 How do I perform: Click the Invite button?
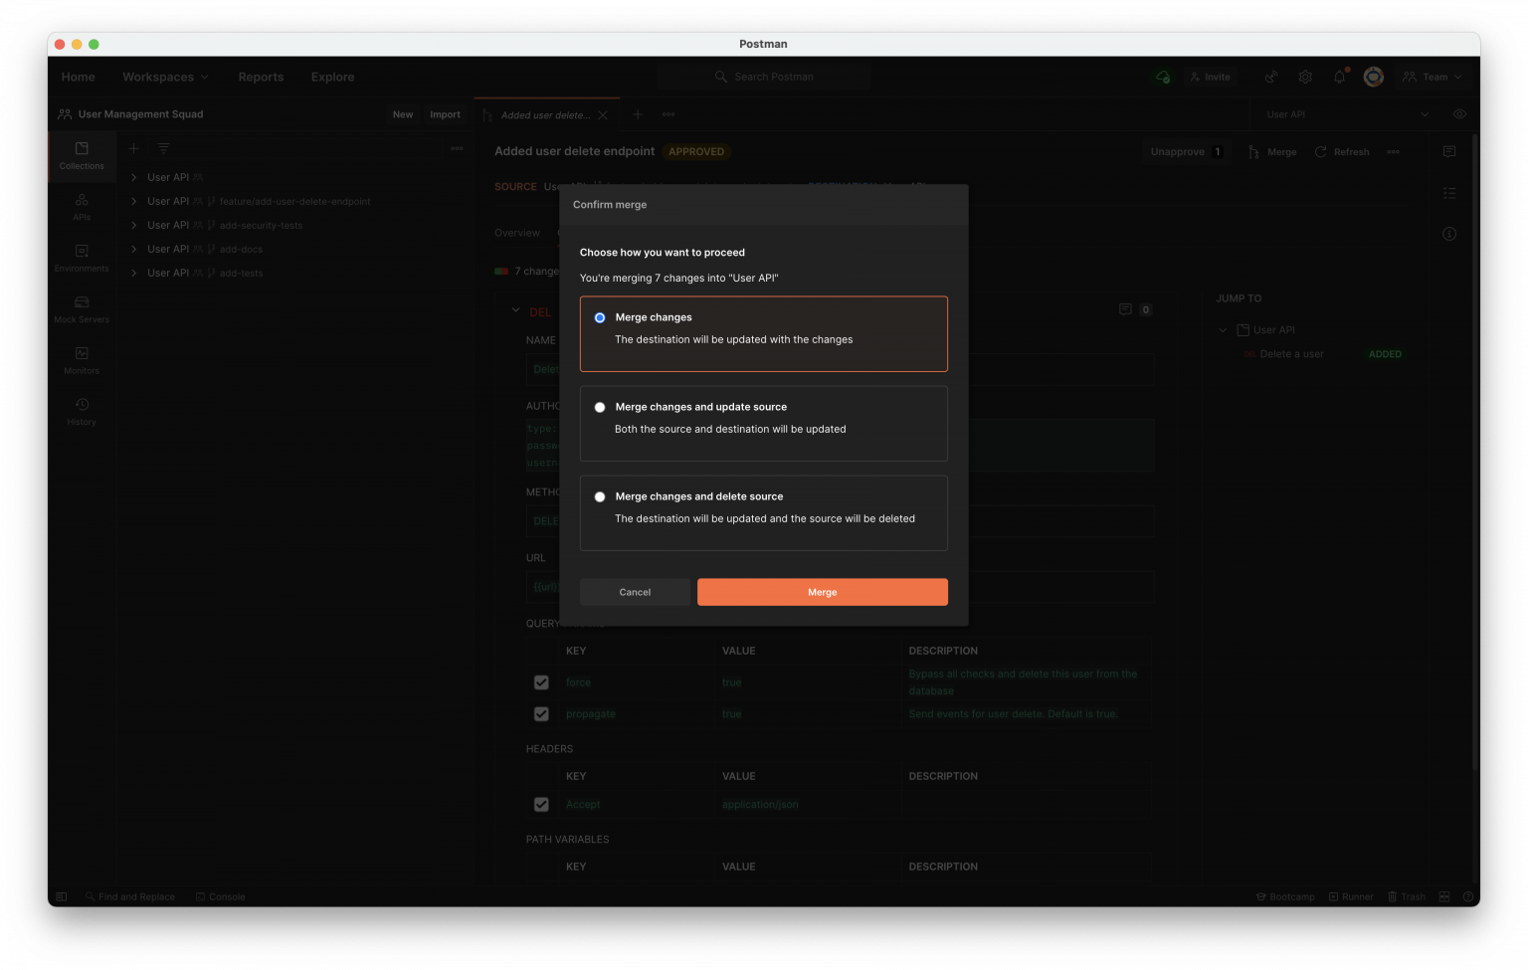click(x=1210, y=77)
